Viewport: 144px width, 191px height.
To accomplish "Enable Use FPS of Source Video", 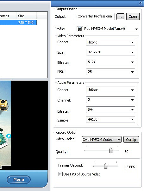I will (60, 174).
